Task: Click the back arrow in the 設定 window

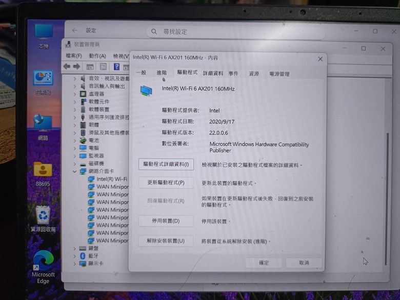Action: (75, 30)
